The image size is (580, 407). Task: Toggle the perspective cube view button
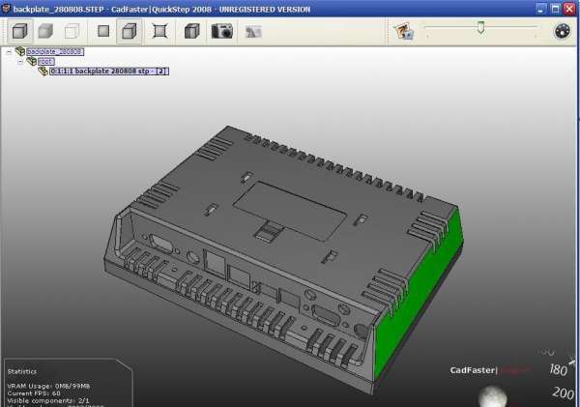(x=130, y=32)
